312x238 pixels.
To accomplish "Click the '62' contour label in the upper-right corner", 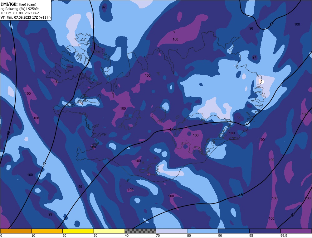I will pyautogui.click(x=272, y=23).
